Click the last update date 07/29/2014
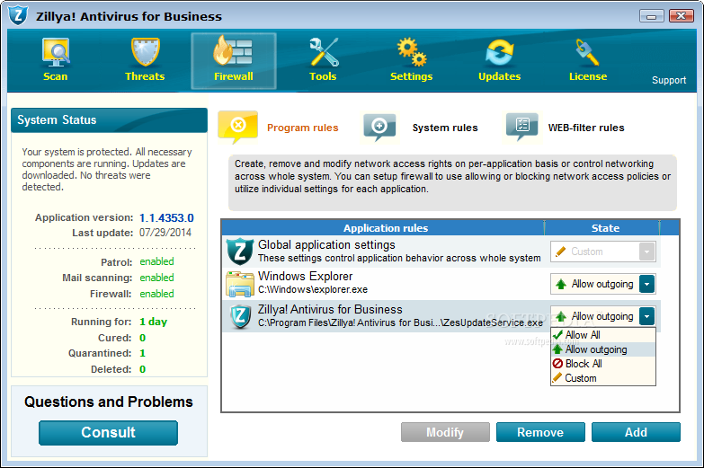Viewport: 704px width, 468px height. pyautogui.click(x=165, y=233)
